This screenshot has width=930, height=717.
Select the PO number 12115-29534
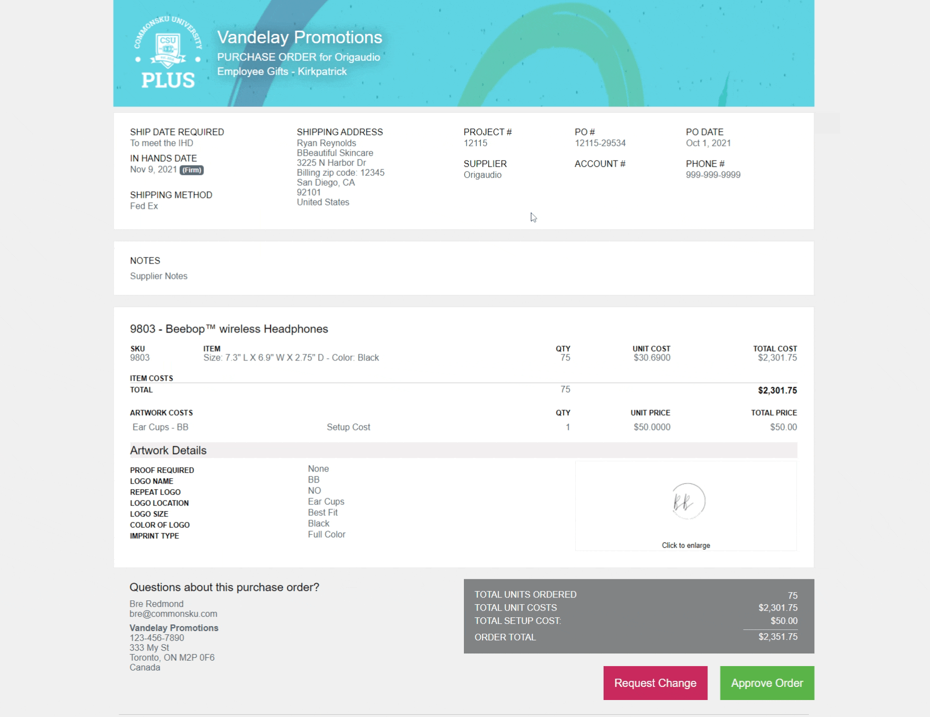tap(600, 144)
